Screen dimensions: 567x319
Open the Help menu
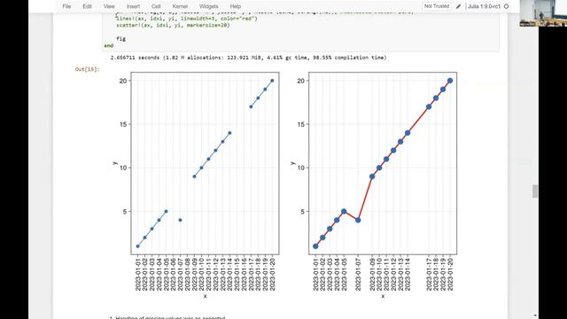236,6
